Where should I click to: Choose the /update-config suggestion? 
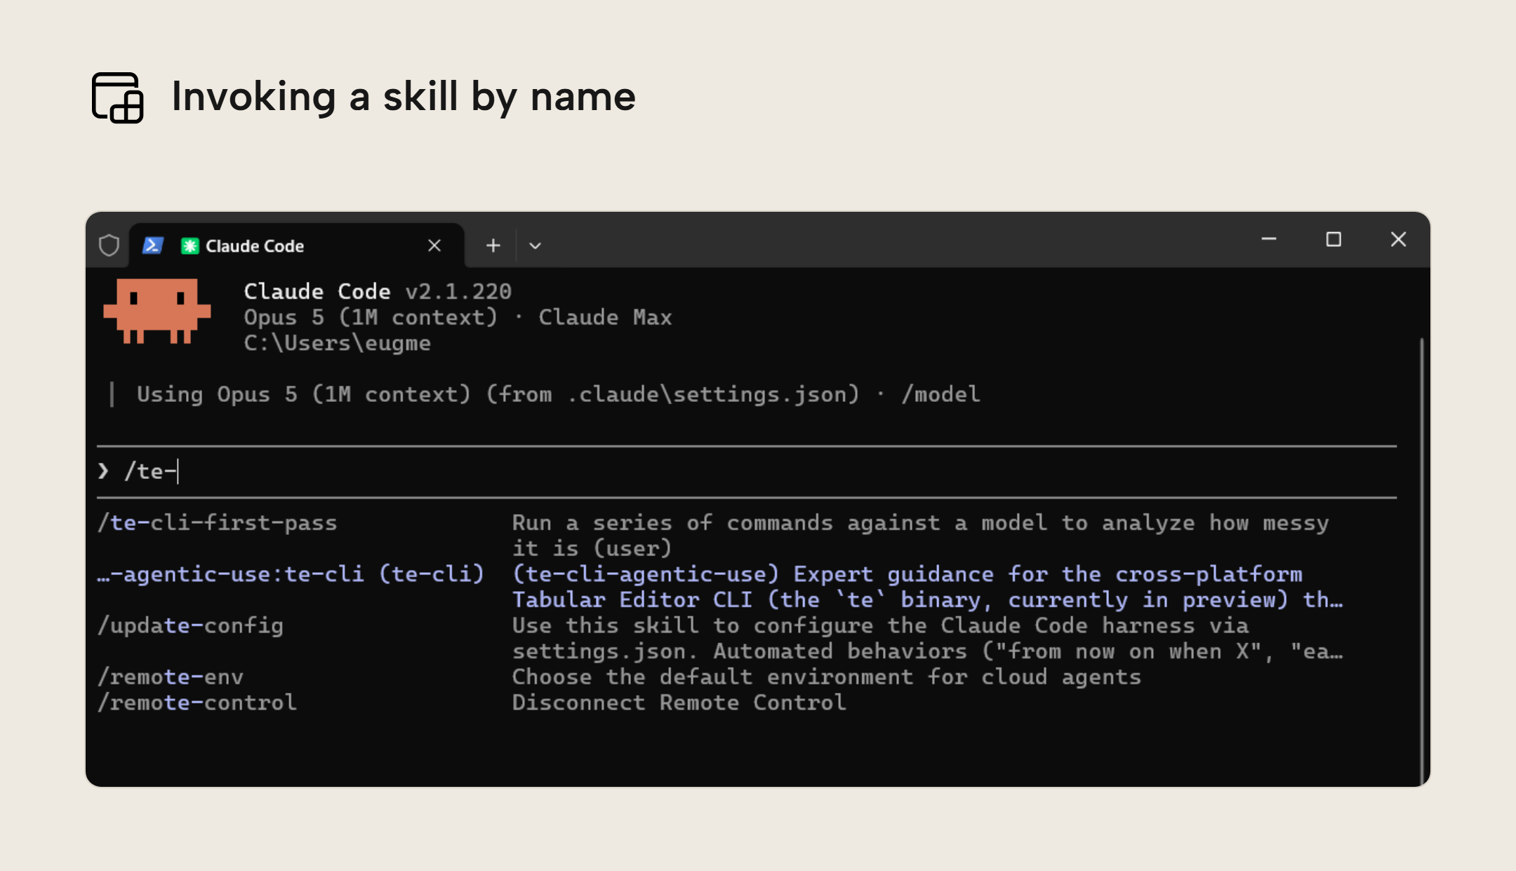click(720, 637)
